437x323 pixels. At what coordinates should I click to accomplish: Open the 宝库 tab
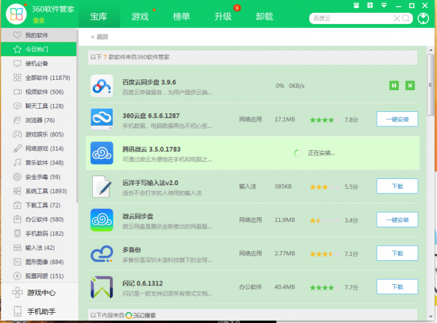99,16
